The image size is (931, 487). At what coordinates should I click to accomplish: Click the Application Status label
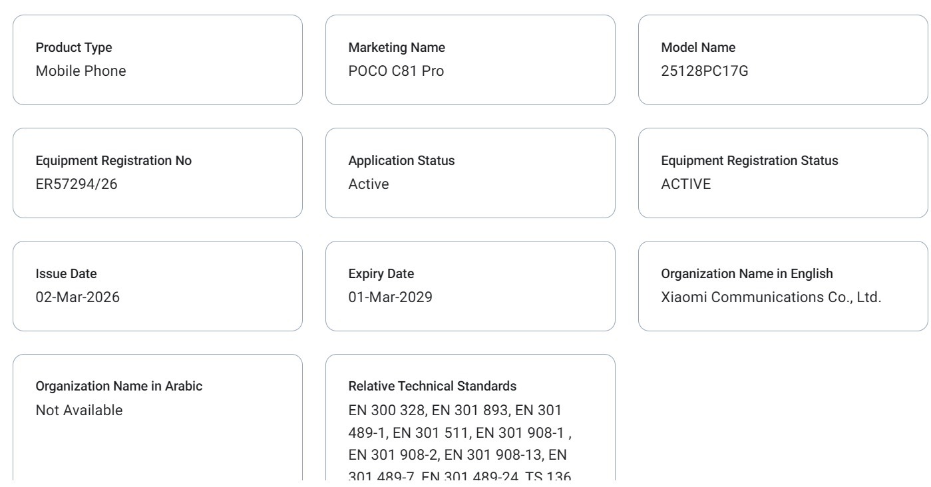pyautogui.click(x=401, y=161)
